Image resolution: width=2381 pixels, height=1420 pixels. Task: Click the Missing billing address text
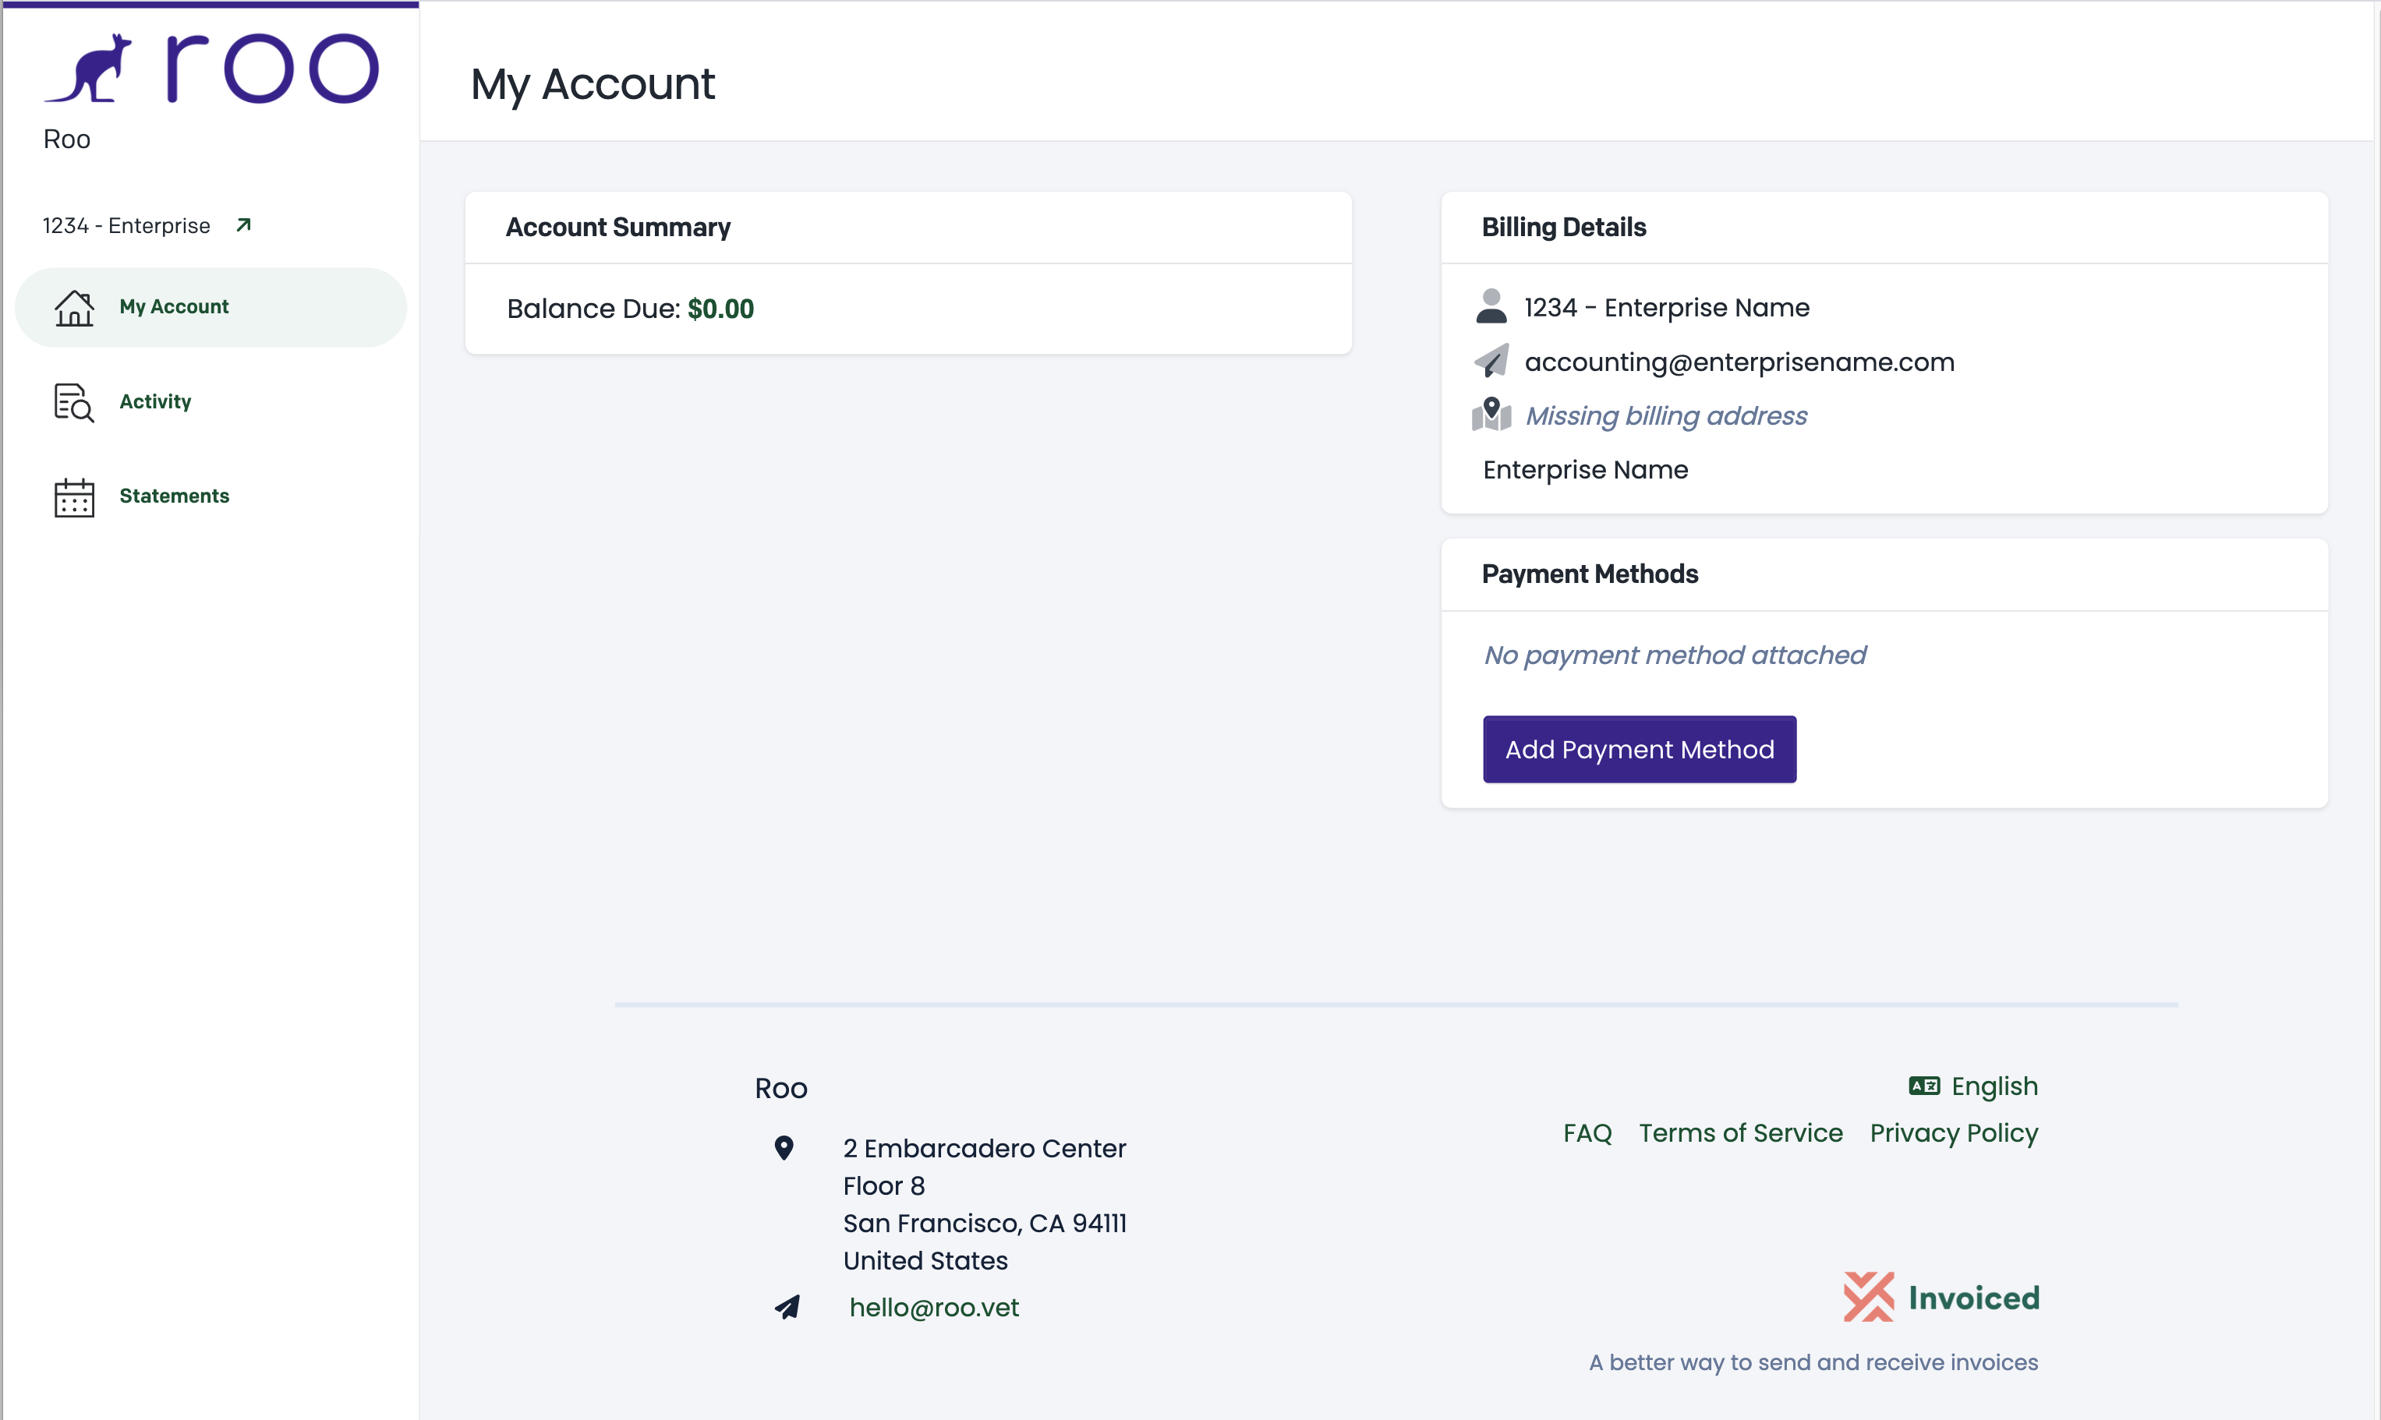(x=1665, y=415)
